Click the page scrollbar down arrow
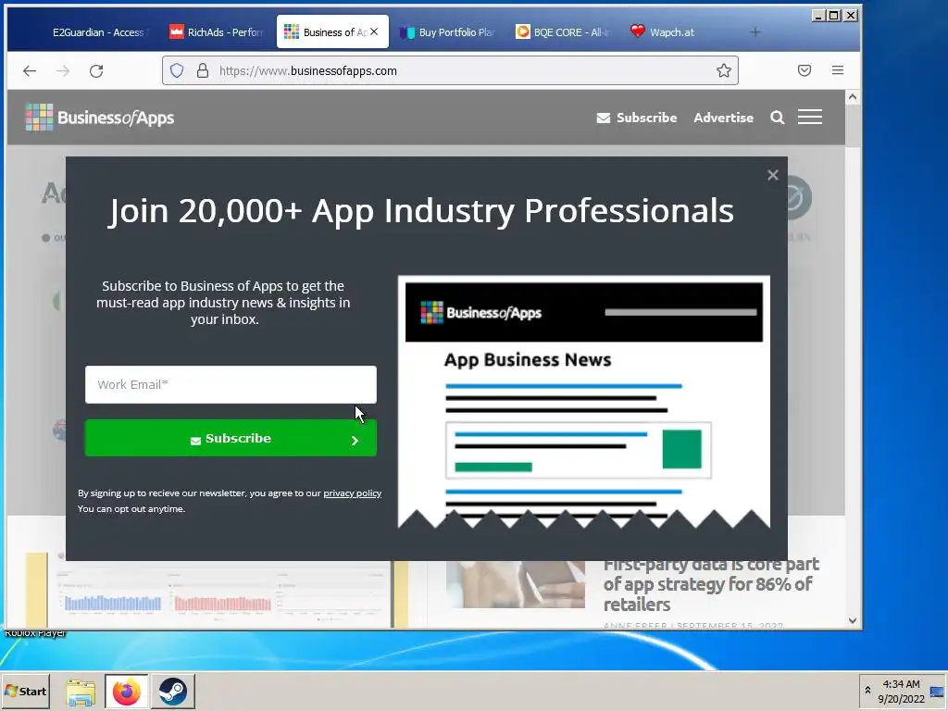This screenshot has height=711, width=948. click(853, 620)
